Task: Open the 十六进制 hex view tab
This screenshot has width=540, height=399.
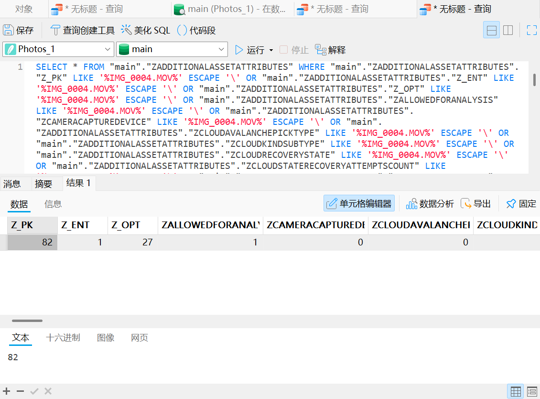Action: pyautogui.click(x=63, y=338)
